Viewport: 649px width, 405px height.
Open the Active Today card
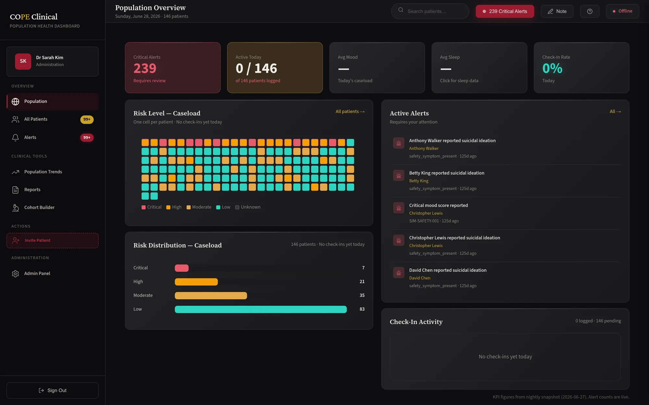click(x=275, y=68)
